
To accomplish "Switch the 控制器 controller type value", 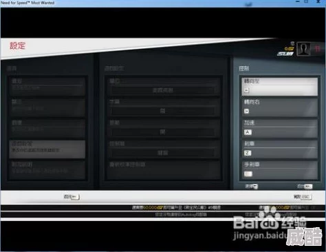I will (162, 153).
